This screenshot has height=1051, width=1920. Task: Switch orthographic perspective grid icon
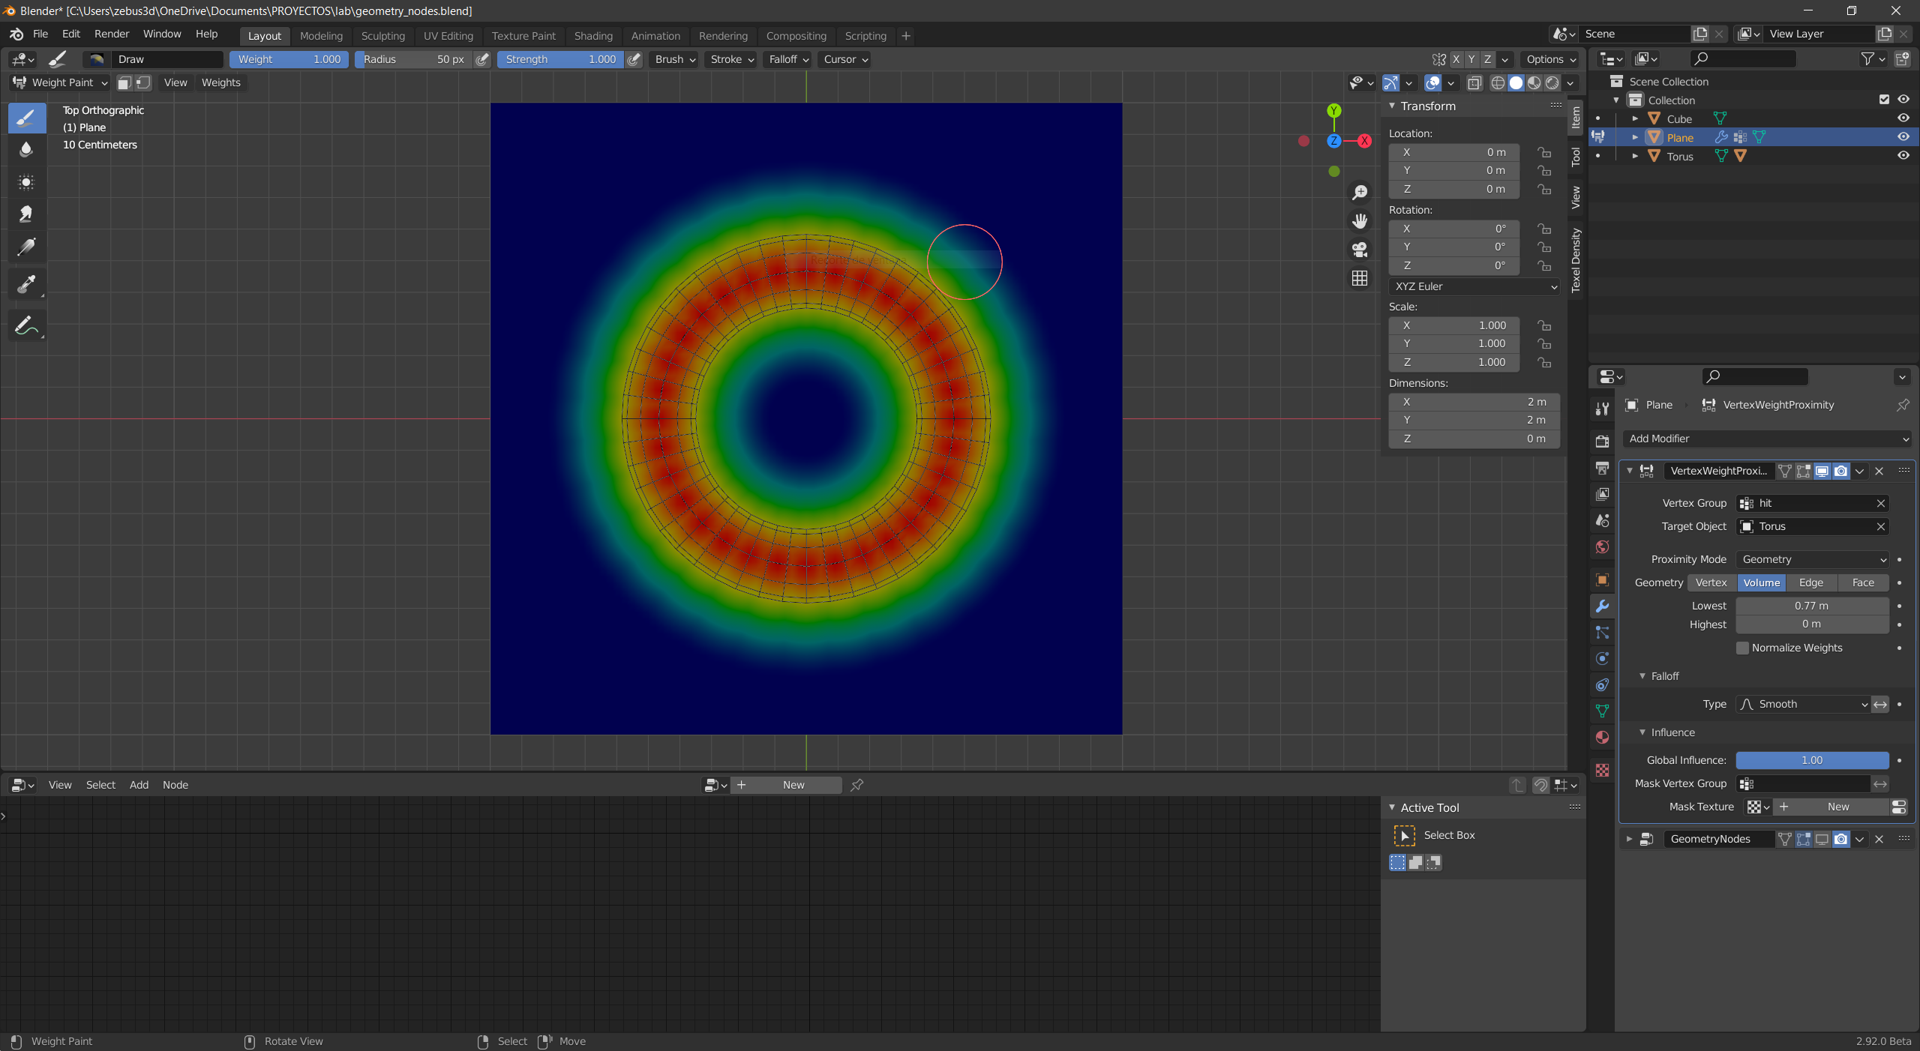[1360, 278]
